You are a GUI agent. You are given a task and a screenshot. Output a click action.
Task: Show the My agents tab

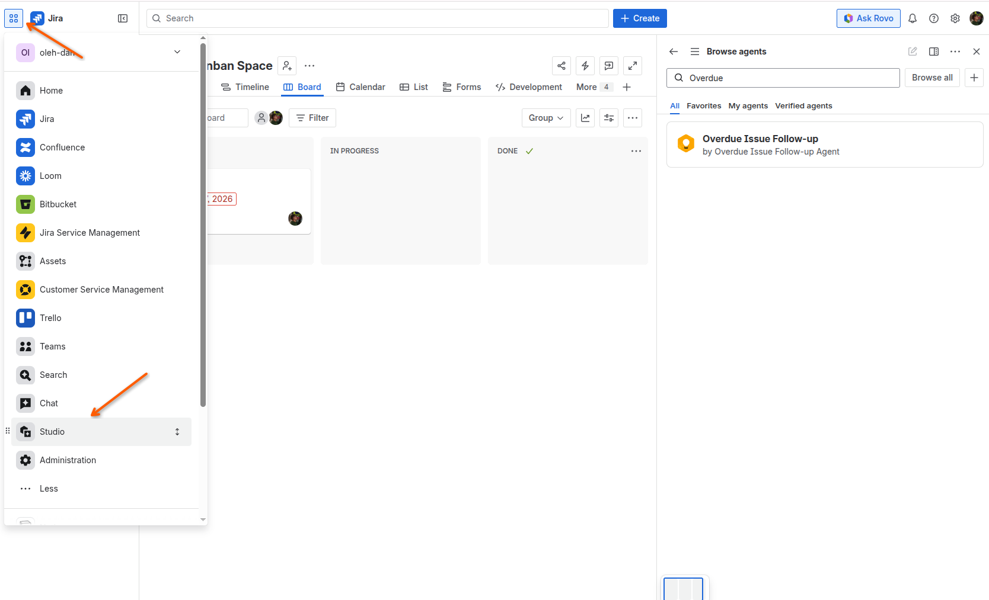point(748,106)
